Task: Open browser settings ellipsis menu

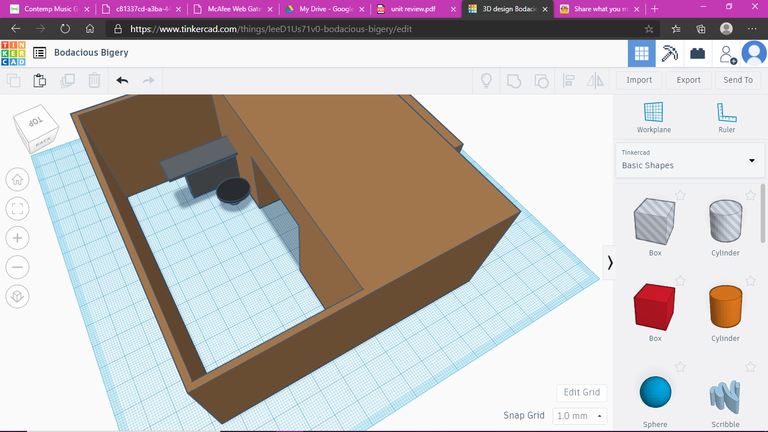Action: coord(752,29)
